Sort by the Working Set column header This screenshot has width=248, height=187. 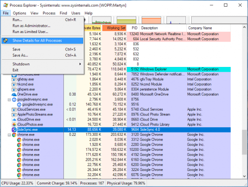pyautogui.click(x=114, y=28)
